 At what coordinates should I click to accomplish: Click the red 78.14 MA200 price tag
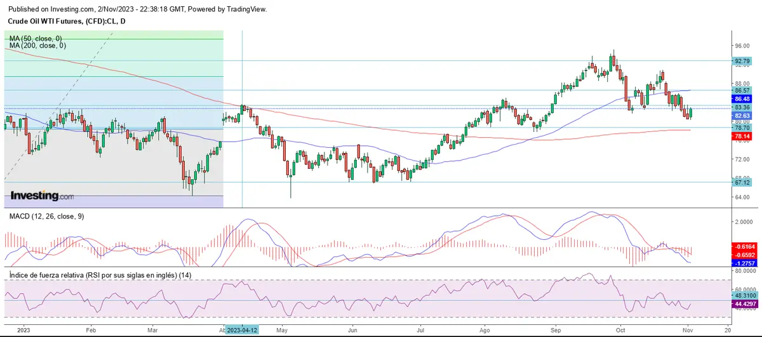tap(743, 136)
